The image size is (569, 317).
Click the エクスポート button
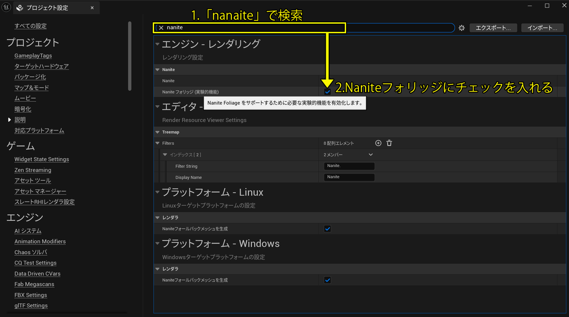[x=493, y=28]
